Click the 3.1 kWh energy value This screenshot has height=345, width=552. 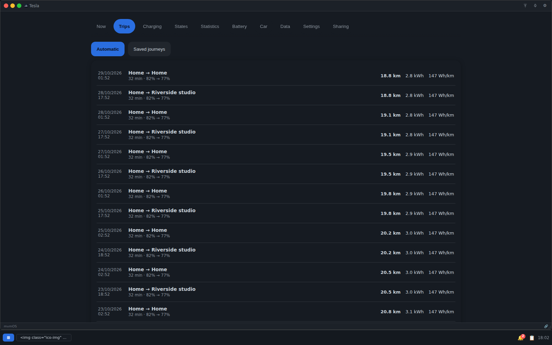[x=414, y=312]
